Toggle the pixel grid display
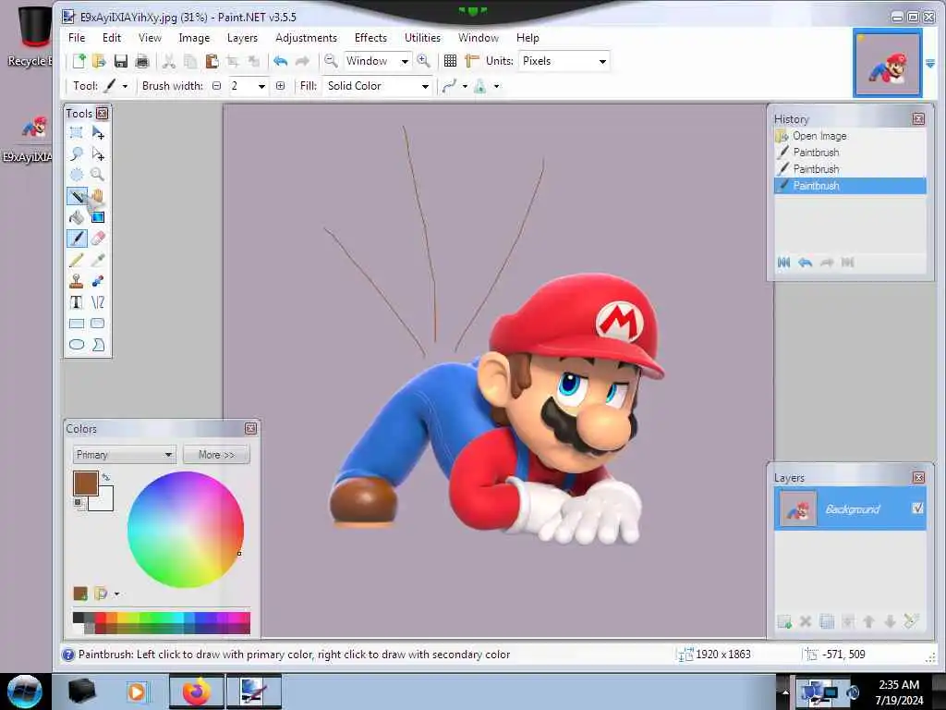 pyautogui.click(x=450, y=61)
